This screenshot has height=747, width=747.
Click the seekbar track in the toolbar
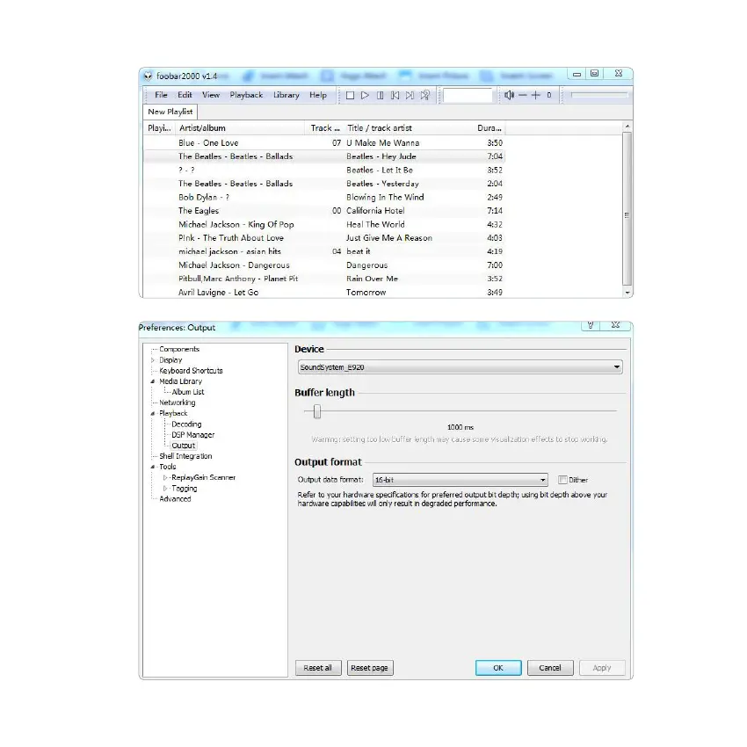coord(599,95)
